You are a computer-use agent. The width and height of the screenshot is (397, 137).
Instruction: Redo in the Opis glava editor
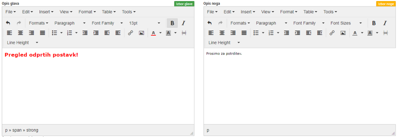(19, 23)
